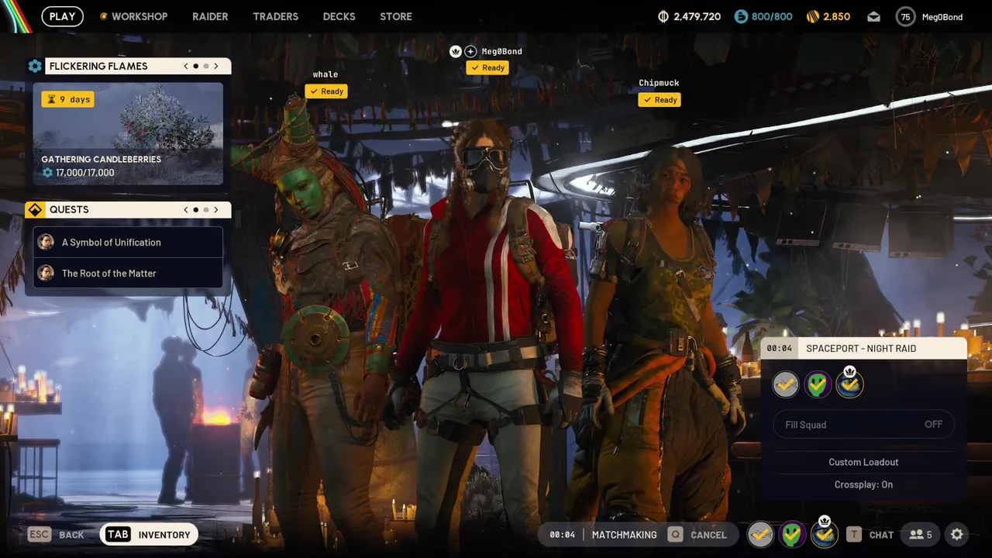
Task: Click the 00:04 timer in raid panel header
Action: (x=780, y=348)
